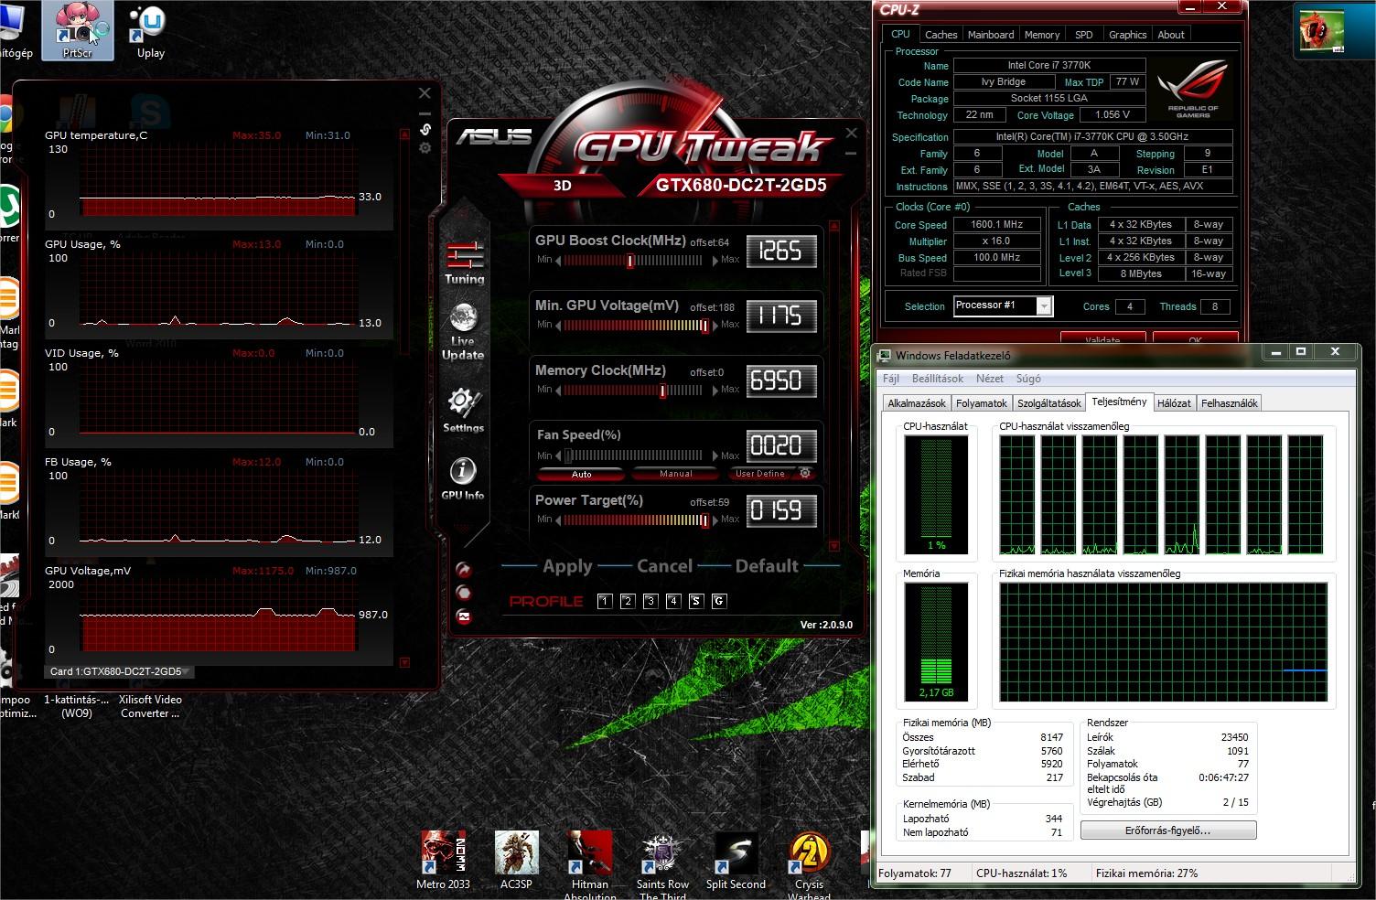The width and height of the screenshot is (1376, 900).
Task: Click GPU Boost Clock slider handle
Action: click(x=630, y=261)
